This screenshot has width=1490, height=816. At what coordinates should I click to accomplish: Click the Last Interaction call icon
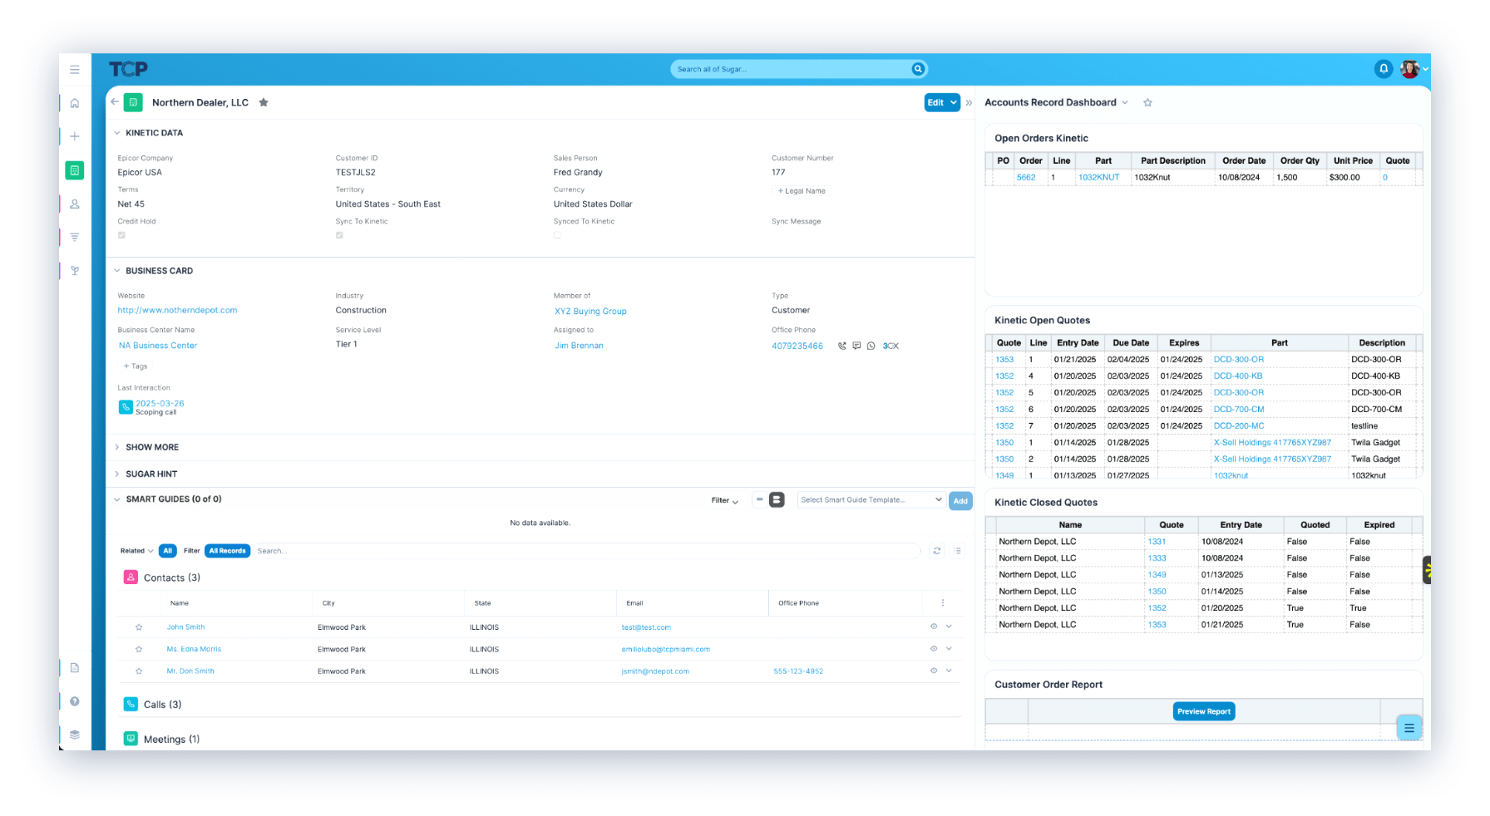(126, 406)
